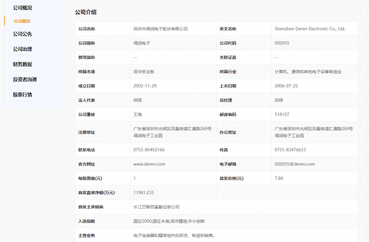Open 公司公告 in the sidebar

22,34
